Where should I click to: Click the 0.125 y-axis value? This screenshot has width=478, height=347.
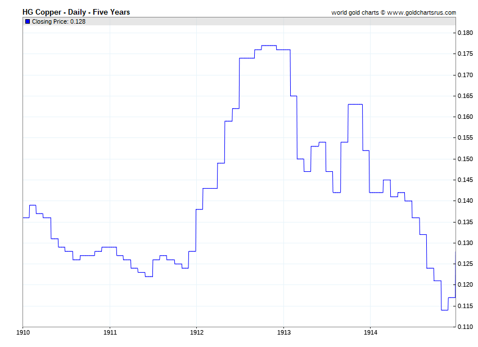[x=465, y=264]
